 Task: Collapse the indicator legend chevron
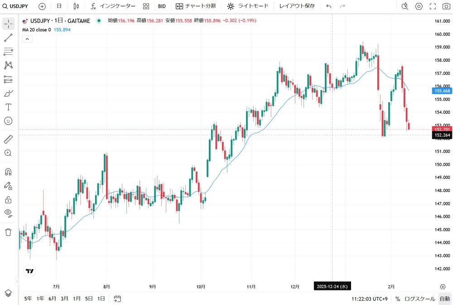tap(27, 39)
